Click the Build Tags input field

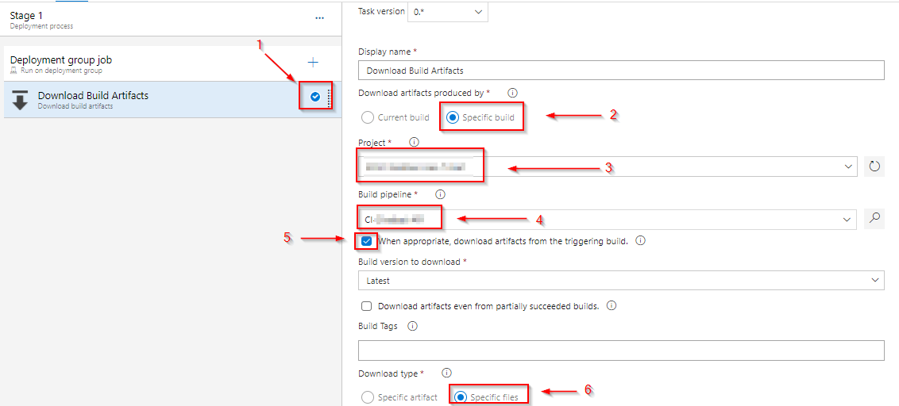621,350
